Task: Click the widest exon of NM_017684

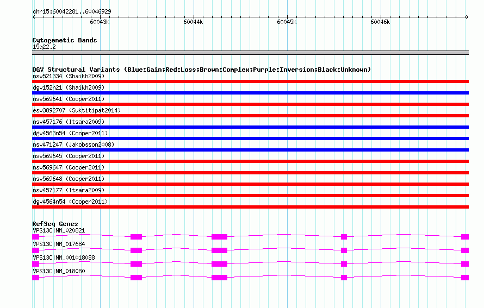Action: [x=220, y=250]
